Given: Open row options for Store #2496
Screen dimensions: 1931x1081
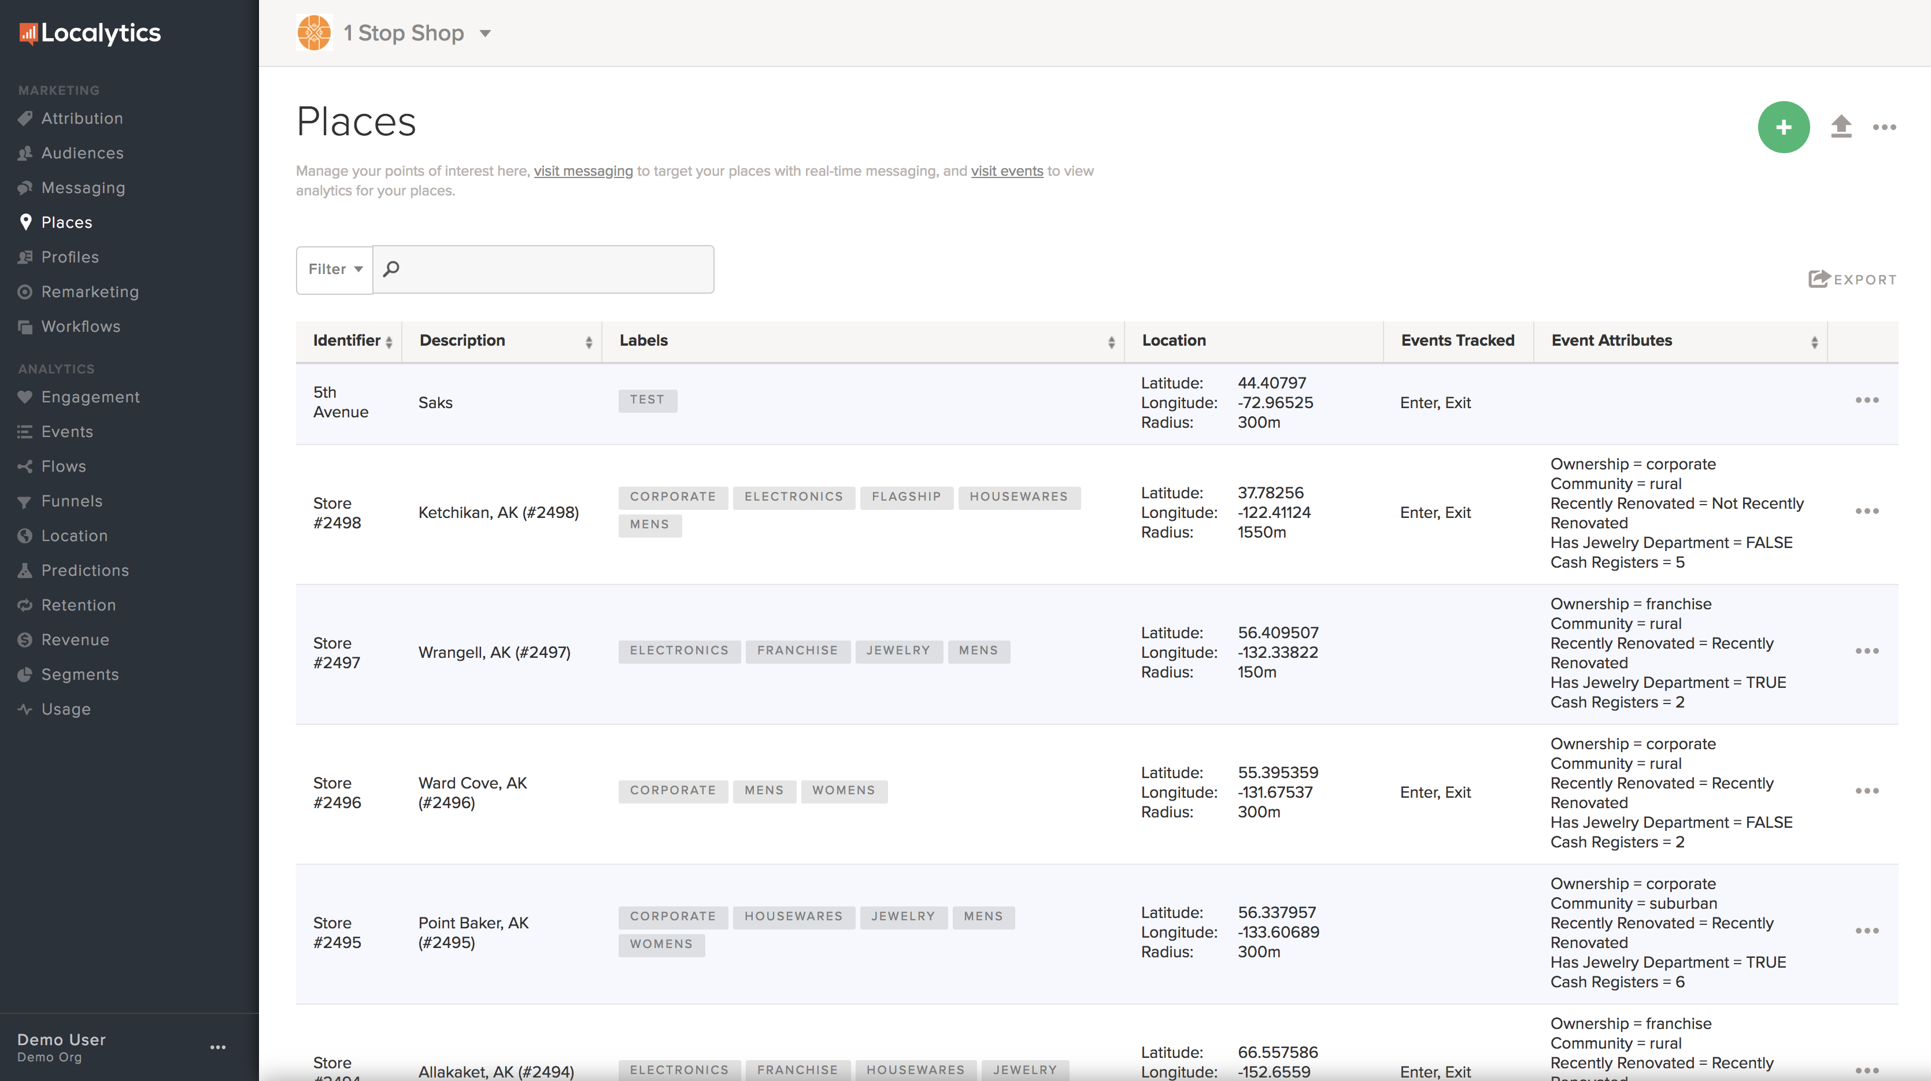Looking at the screenshot, I should coord(1866,791).
